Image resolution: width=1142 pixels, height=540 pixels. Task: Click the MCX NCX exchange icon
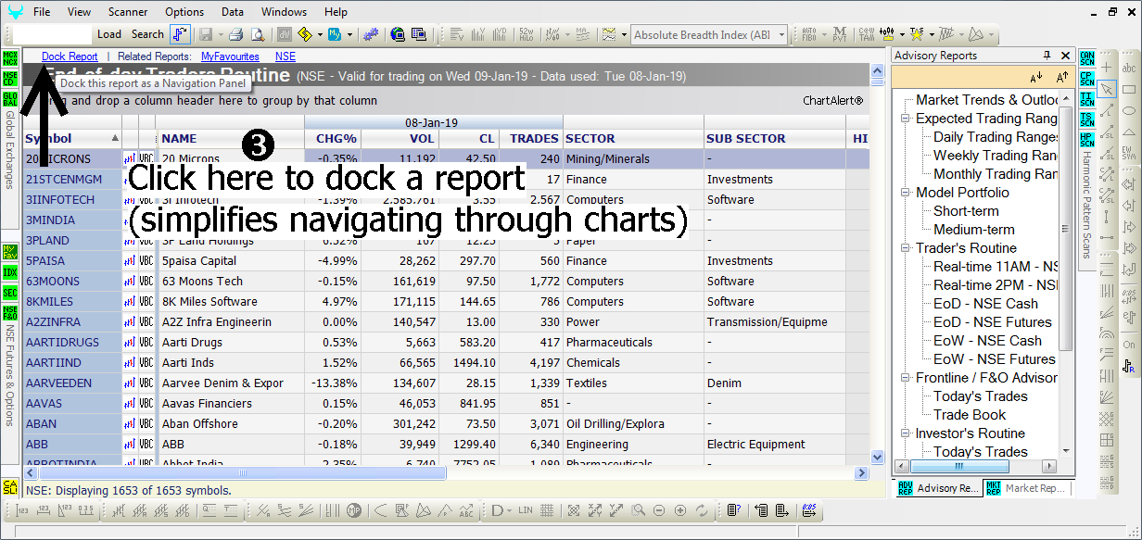pos(10,58)
